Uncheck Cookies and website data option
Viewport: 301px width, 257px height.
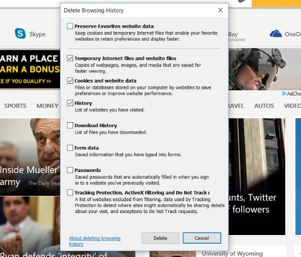[x=70, y=81]
